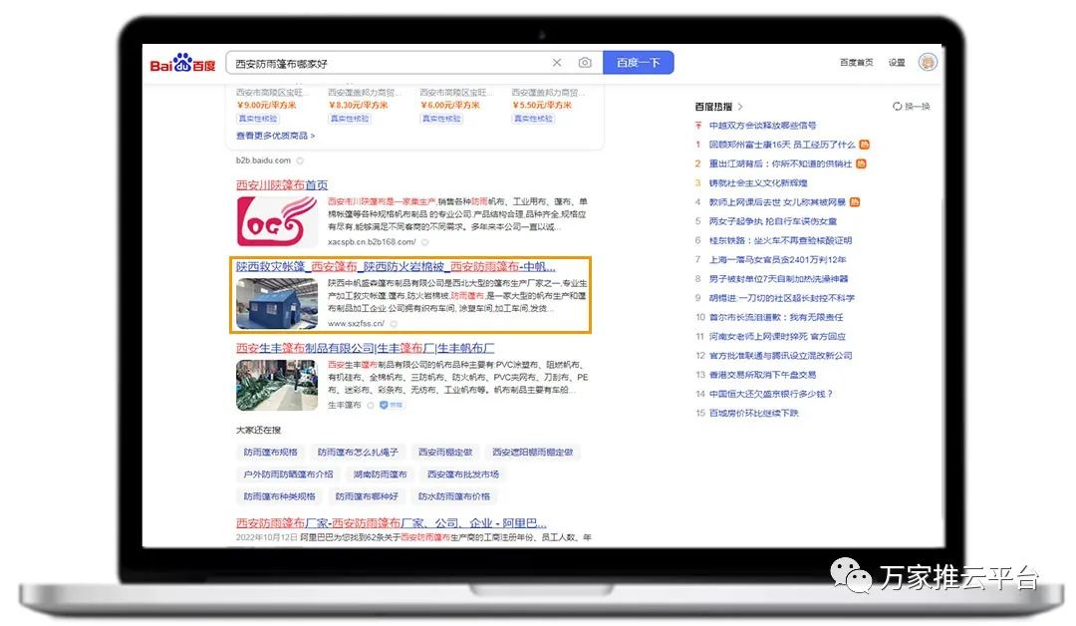Open hot topic 桂东铁路 坐火车不再查验核酸证明

click(780, 240)
